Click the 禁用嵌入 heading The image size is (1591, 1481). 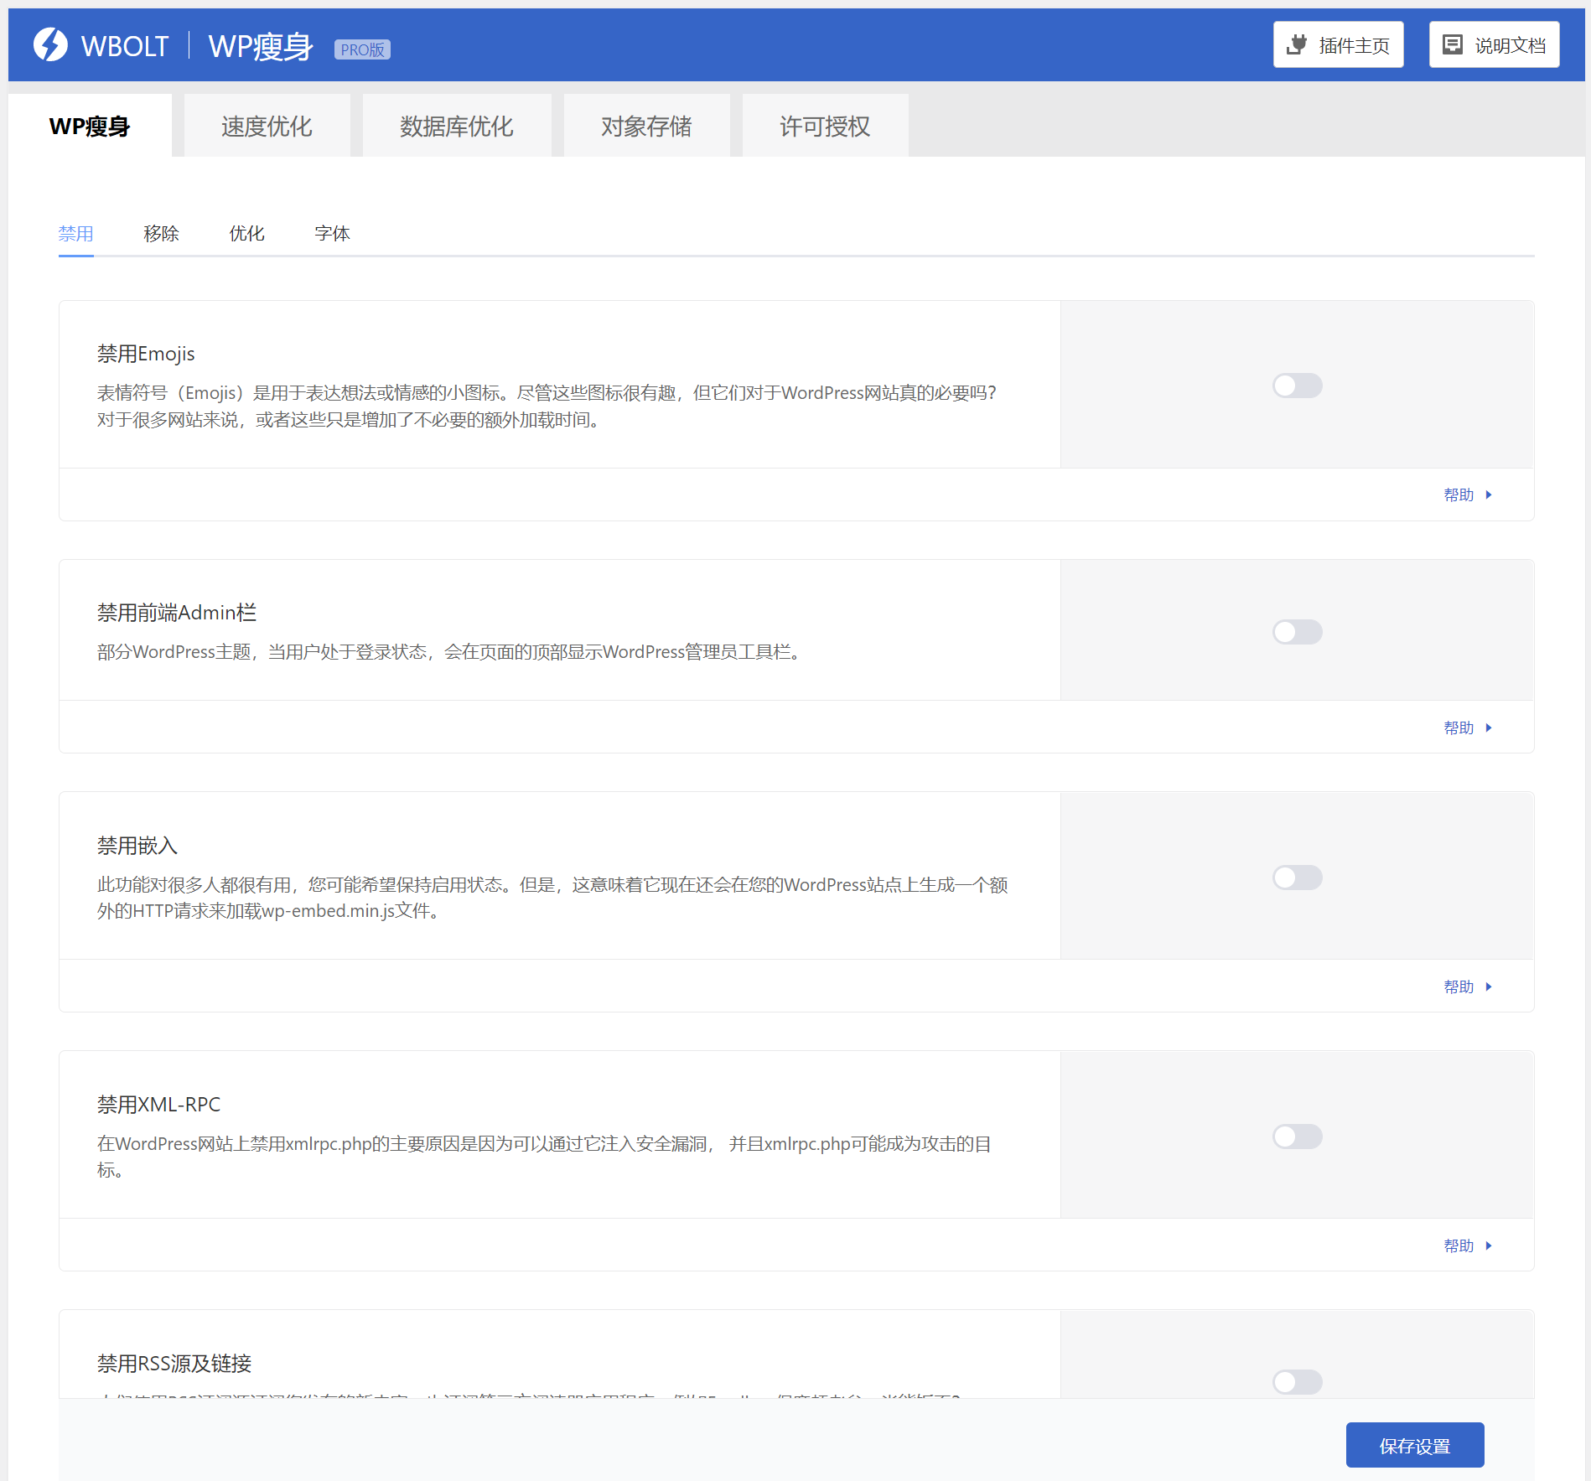pos(137,846)
